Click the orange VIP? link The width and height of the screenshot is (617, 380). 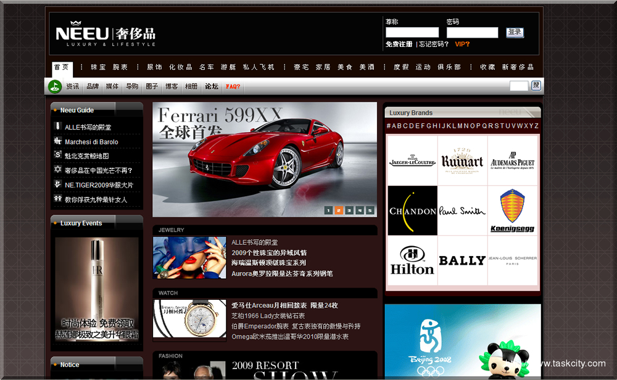[463, 44]
